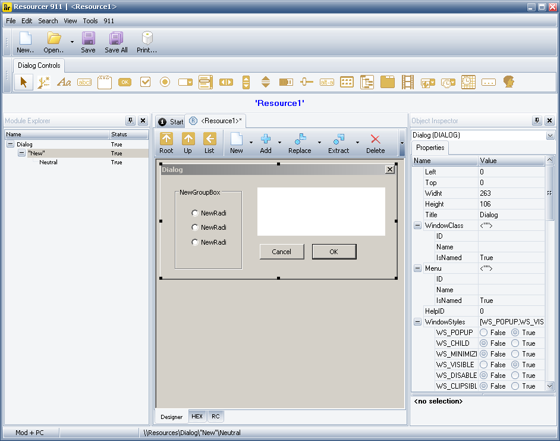Select the radio button control tool

click(165, 82)
